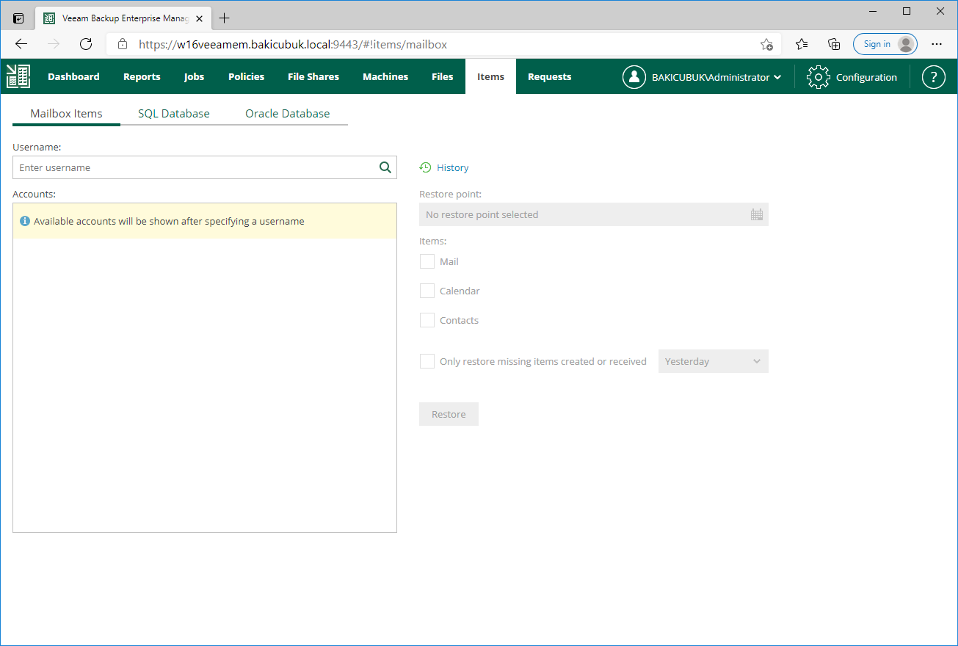The width and height of the screenshot is (958, 646).
Task: Click the browser address bar URL
Action: tap(293, 44)
